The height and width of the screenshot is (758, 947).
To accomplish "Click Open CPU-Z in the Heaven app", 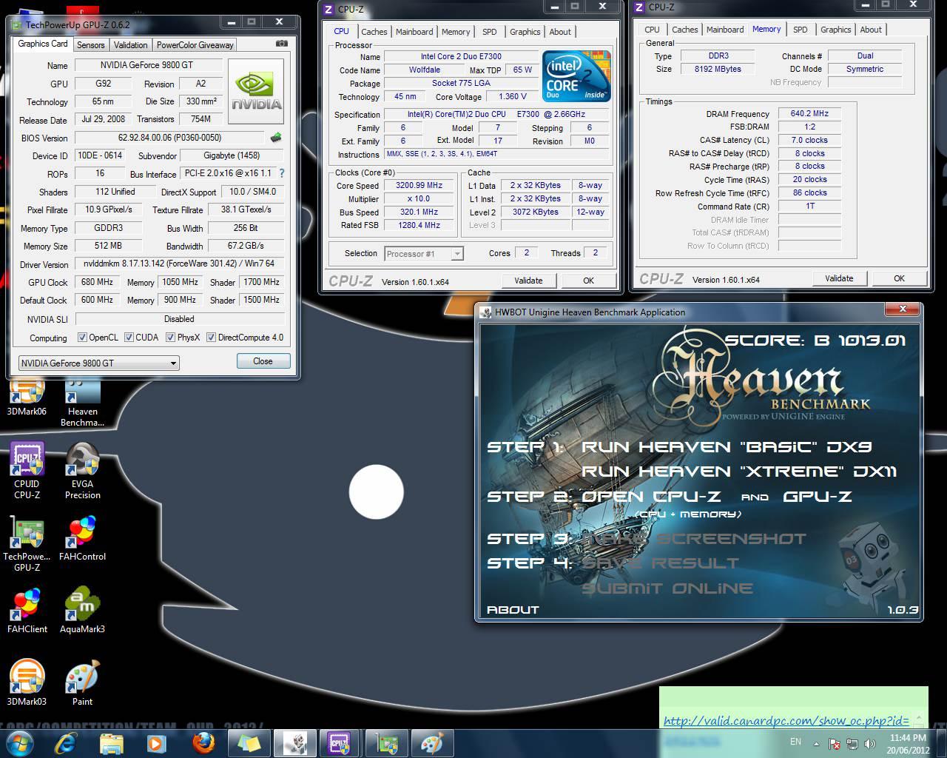I will tap(651, 497).
